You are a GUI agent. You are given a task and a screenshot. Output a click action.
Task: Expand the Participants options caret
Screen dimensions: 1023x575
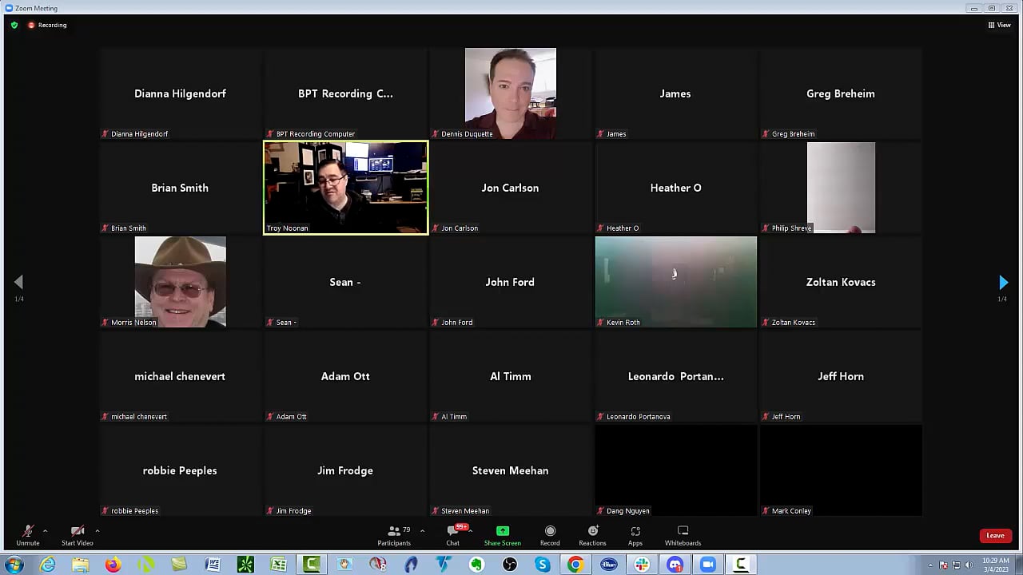[x=422, y=530]
